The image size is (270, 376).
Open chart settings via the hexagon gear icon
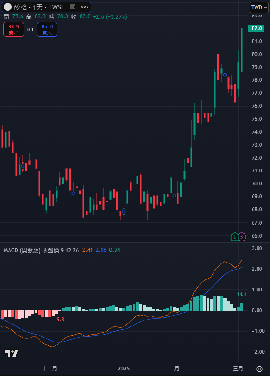[259, 369]
